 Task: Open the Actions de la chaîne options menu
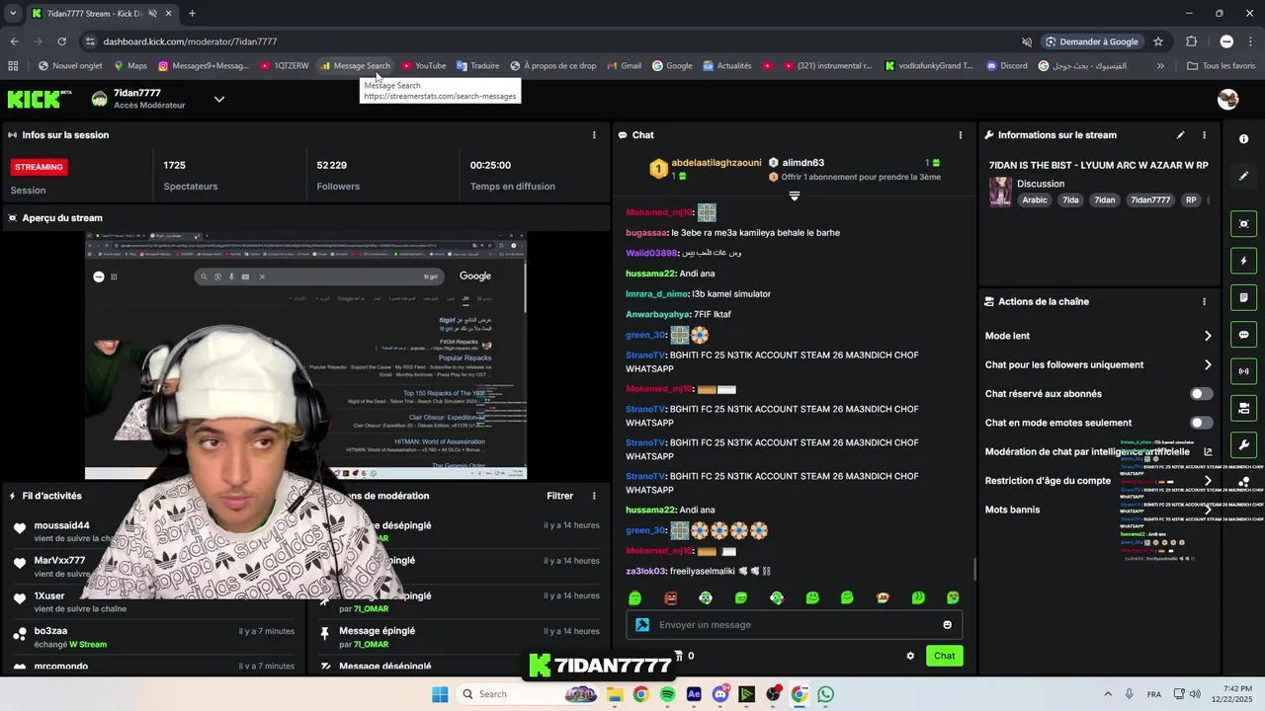tap(1204, 301)
